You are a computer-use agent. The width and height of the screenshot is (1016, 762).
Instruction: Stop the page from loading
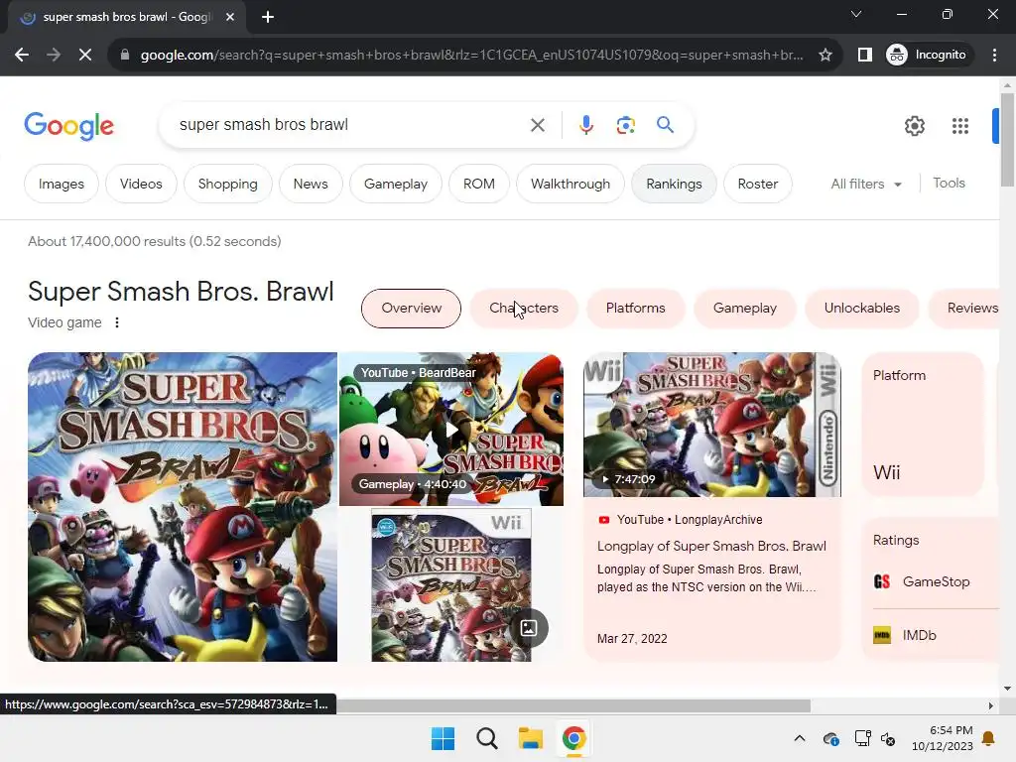click(x=85, y=56)
